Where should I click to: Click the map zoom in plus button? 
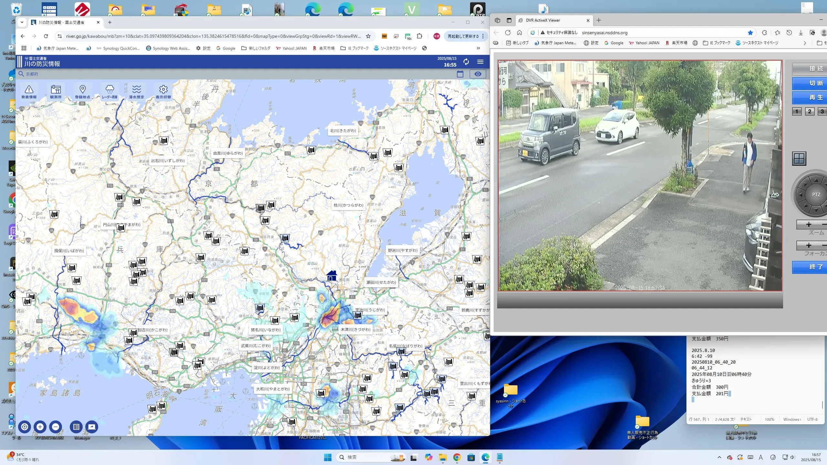[40, 427]
